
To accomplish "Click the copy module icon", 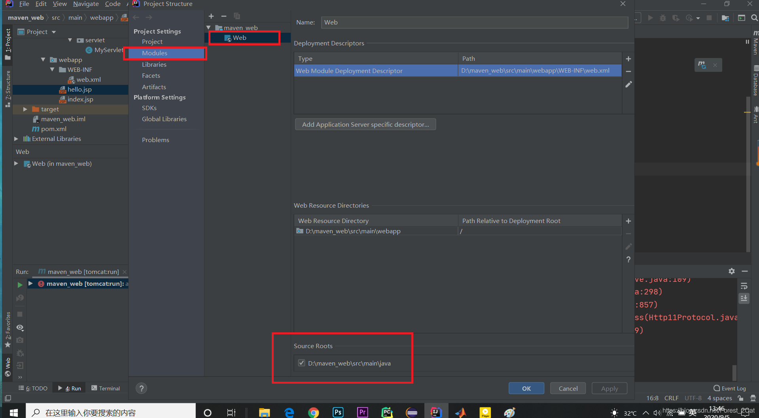I will click(x=237, y=16).
